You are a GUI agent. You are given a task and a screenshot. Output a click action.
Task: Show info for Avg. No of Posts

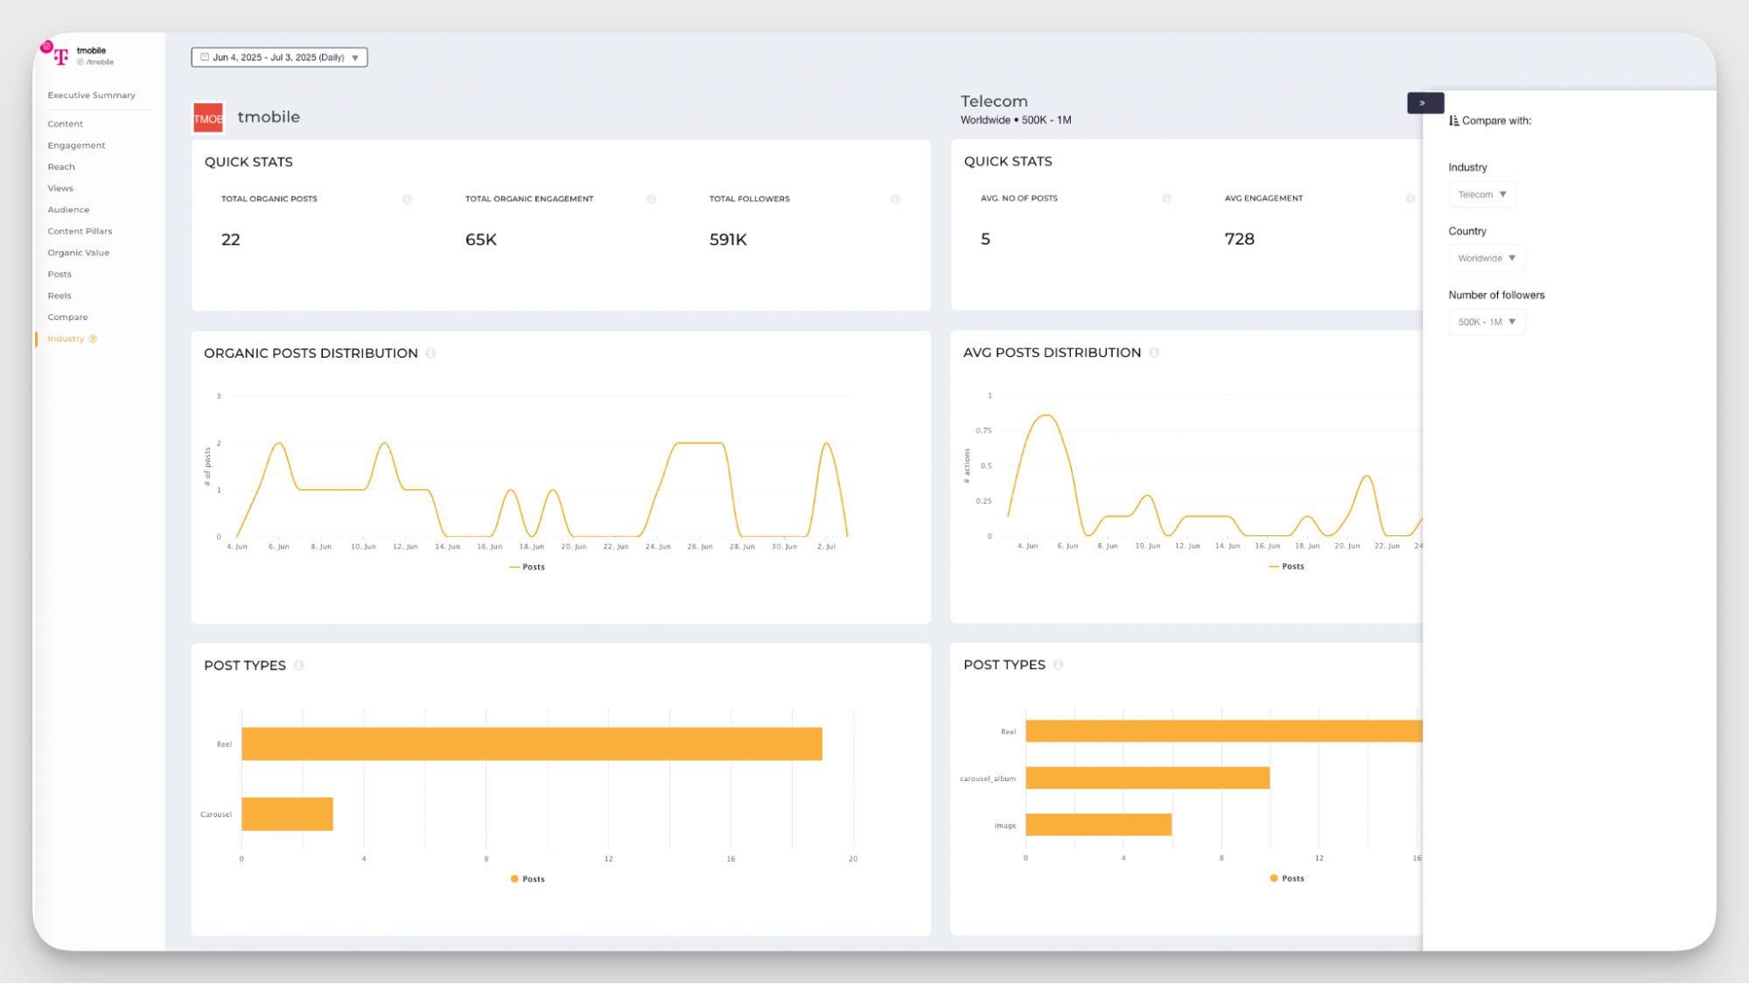click(x=1166, y=199)
